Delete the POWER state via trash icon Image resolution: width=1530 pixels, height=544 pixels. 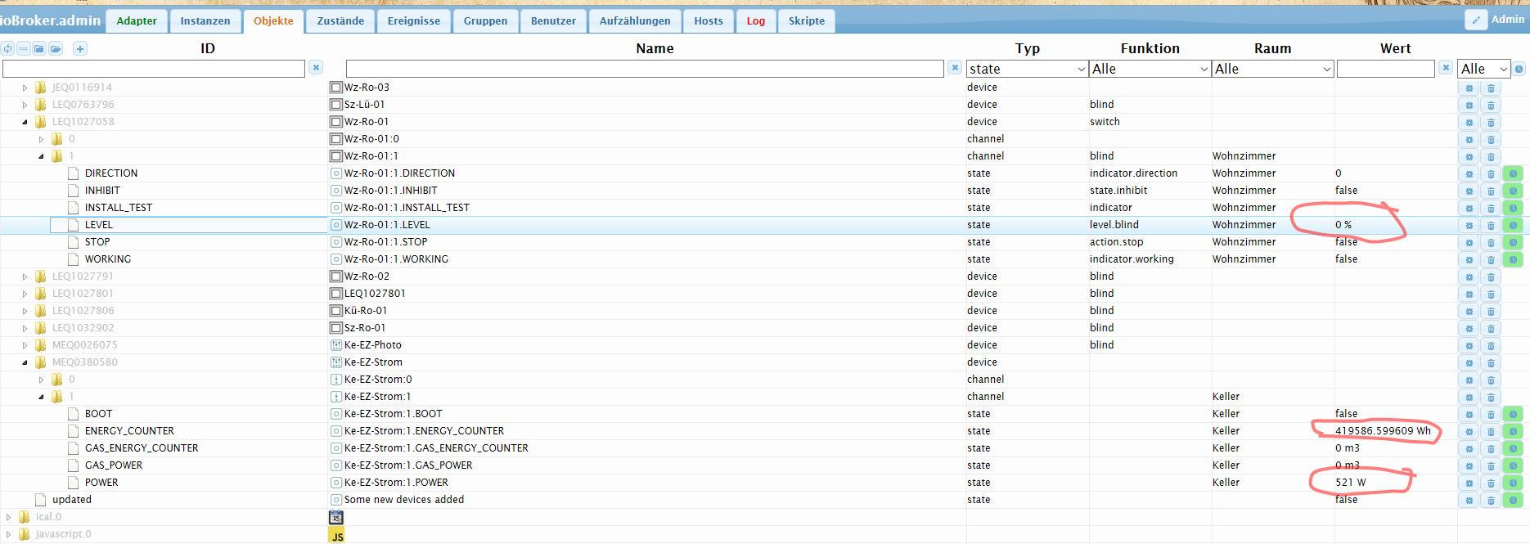[x=1491, y=483]
